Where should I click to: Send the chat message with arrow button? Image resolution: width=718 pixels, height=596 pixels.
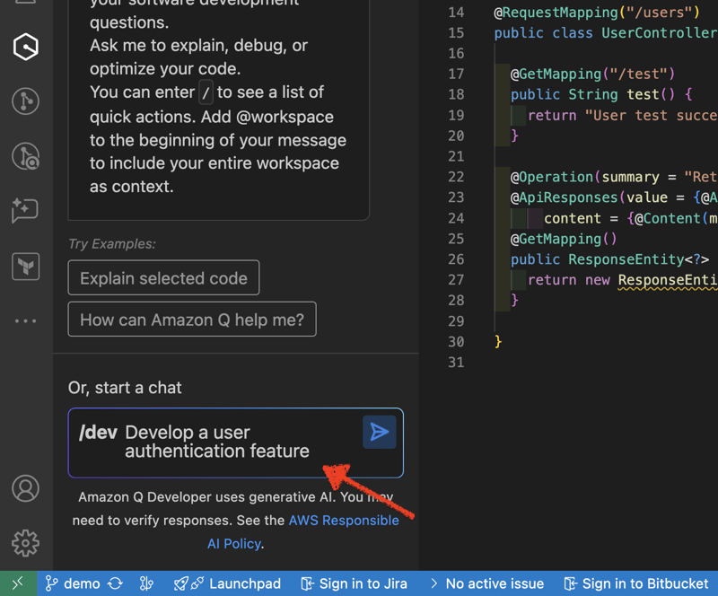pos(380,433)
